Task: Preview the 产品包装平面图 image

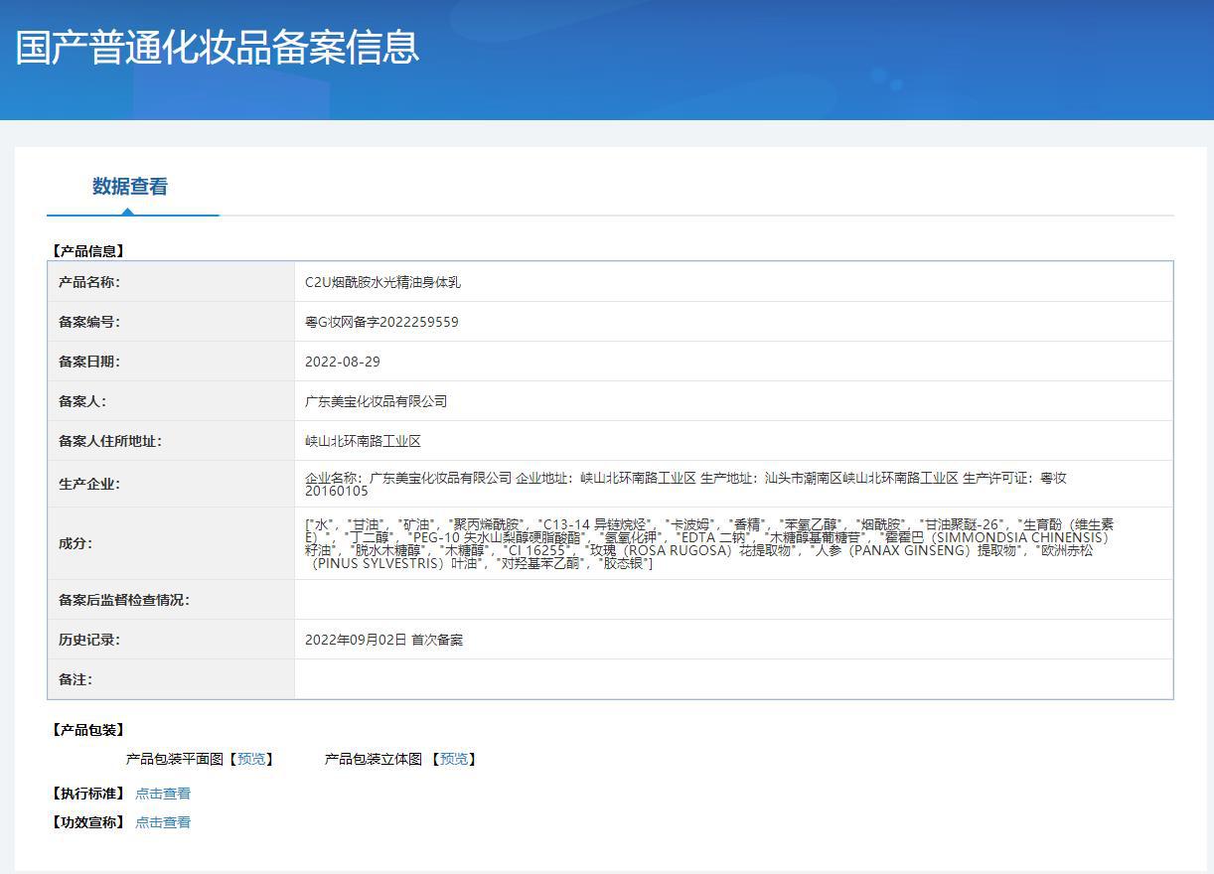Action: (251, 759)
